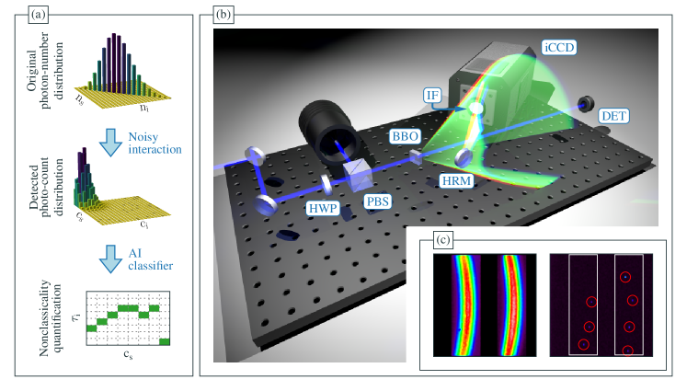Click the Original photon-number distribution label

(45, 70)
